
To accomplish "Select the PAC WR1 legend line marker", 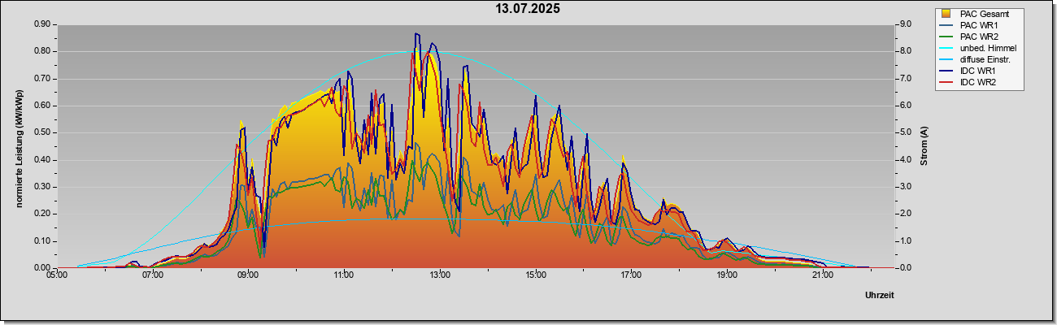I will pos(946,25).
